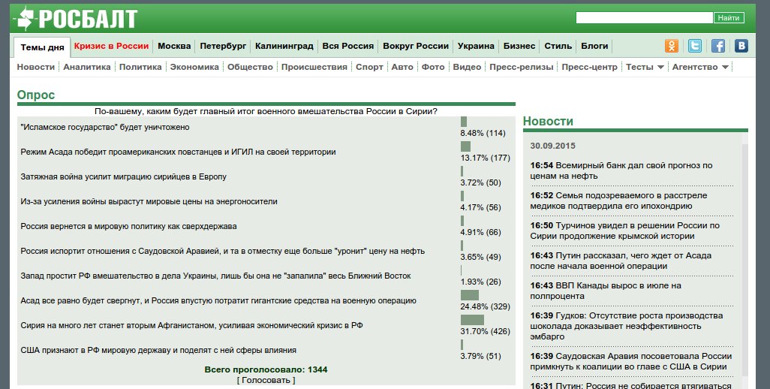Image resolution: width=770 pixels, height=389 pixels.
Task: Go to Фото in submenu
Action: point(433,67)
